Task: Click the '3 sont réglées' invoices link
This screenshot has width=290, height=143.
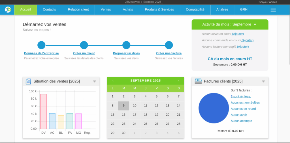Action: point(241,96)
